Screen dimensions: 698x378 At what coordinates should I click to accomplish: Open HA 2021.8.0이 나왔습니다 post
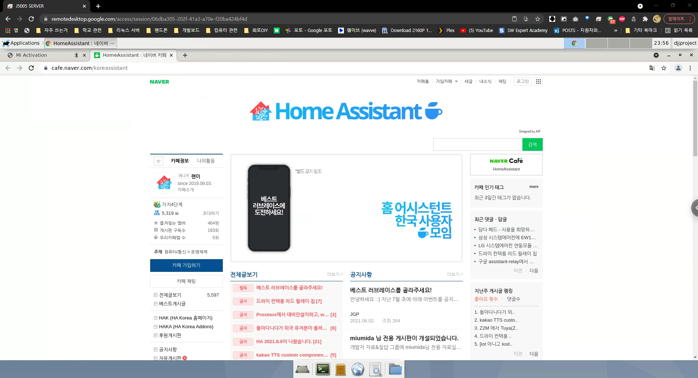289,341
